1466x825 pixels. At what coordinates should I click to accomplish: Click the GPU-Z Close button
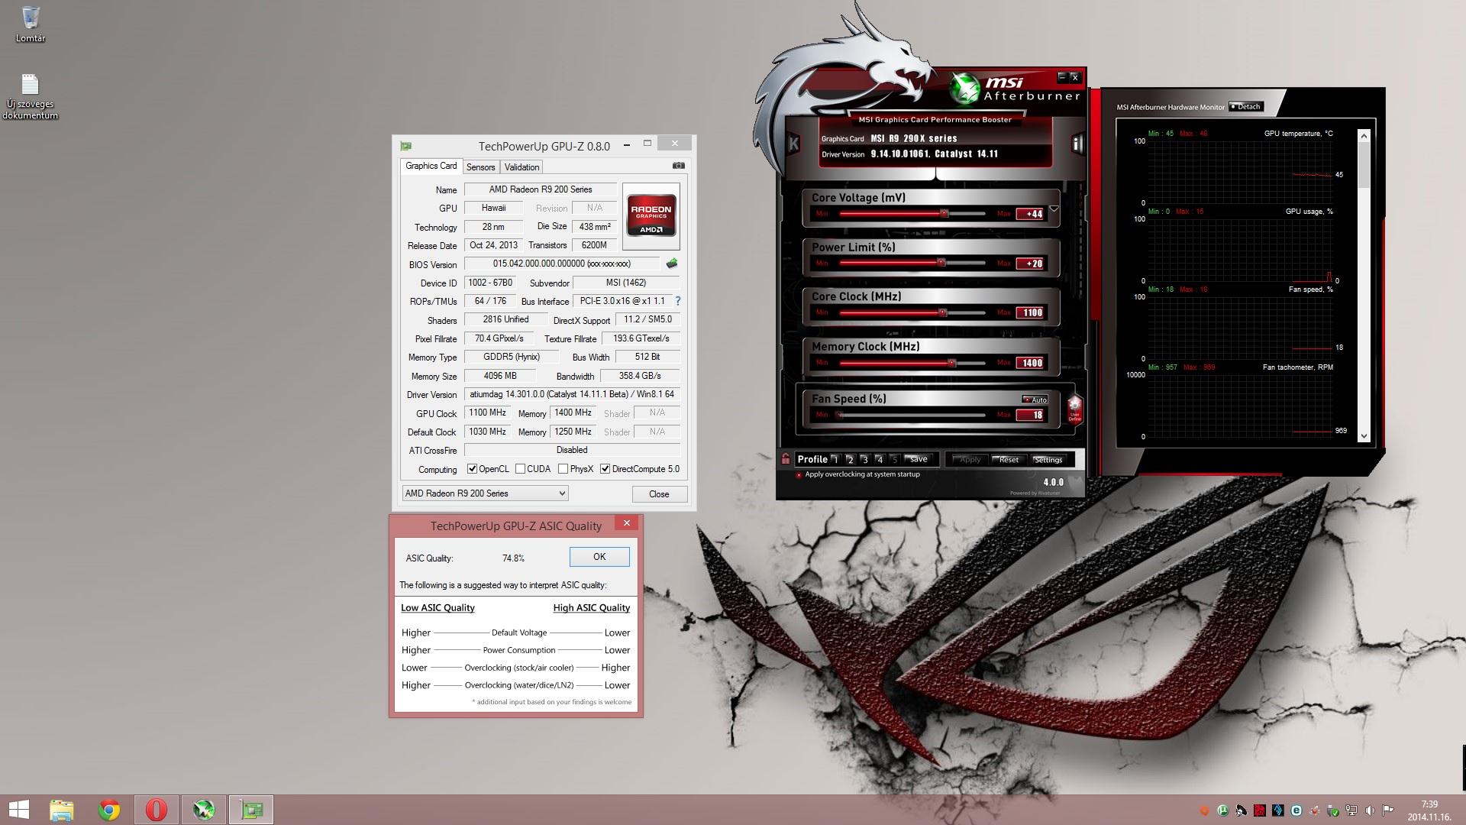(659, 494)
